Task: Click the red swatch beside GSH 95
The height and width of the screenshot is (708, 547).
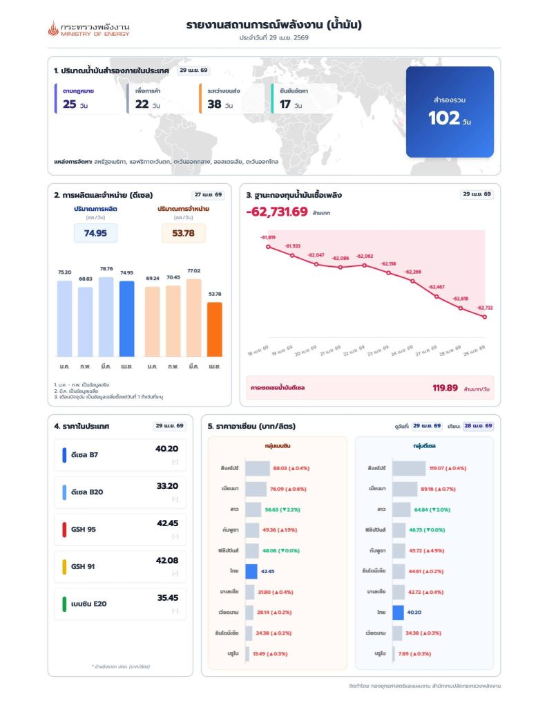Action: pos(64,530)
